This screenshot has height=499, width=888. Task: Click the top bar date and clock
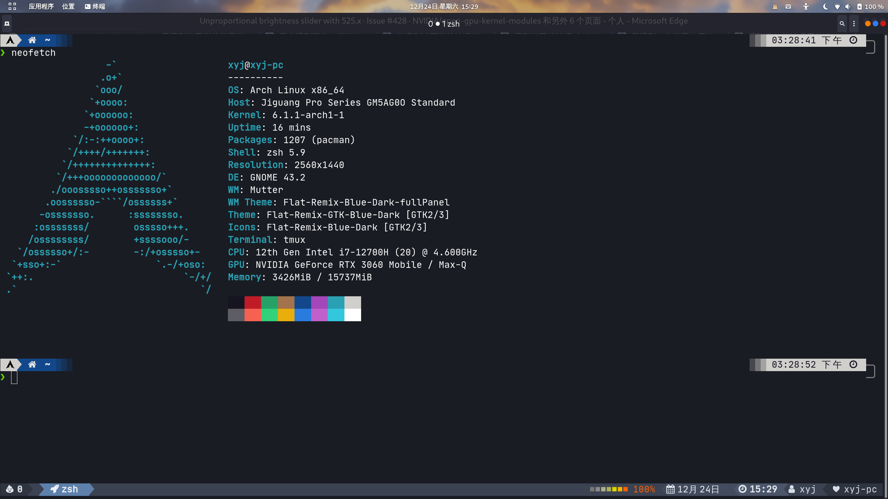point(444,7)
